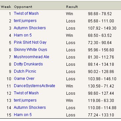Click Autumn Shockers link in week 3
121x121 pixels.
(x=30, y=28)
